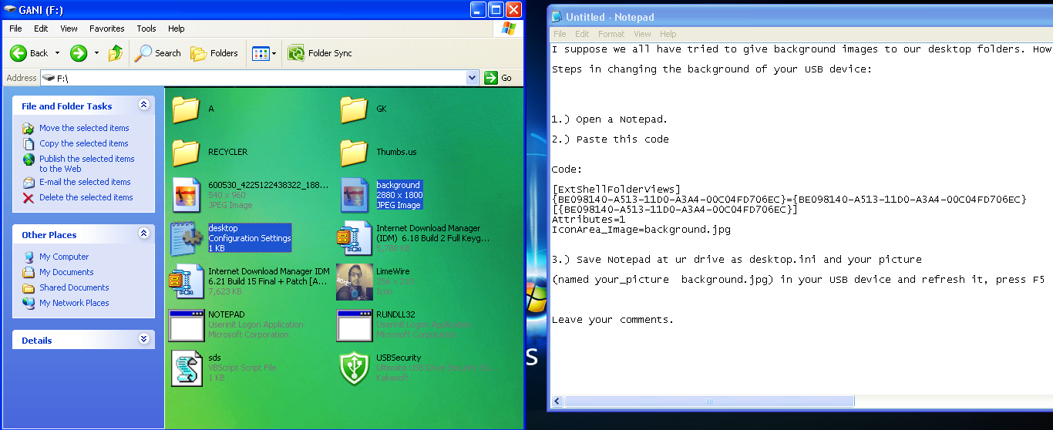This screenshot has width=1053, height=430.
Task: Expand the Details panel
Action: coord(143,339)
